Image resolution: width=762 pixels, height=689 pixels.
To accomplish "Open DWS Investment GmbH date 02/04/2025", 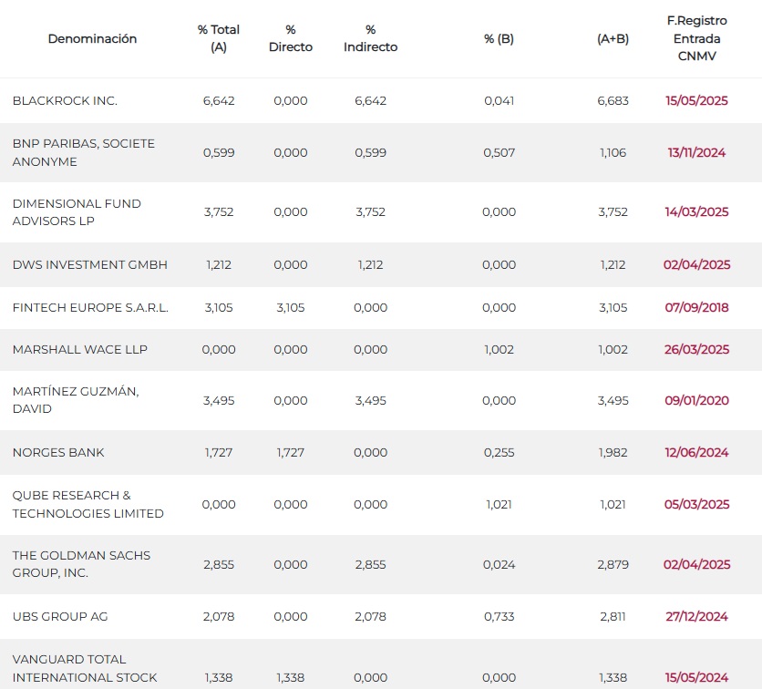I will pyautogui.click(x=696, y=265).
